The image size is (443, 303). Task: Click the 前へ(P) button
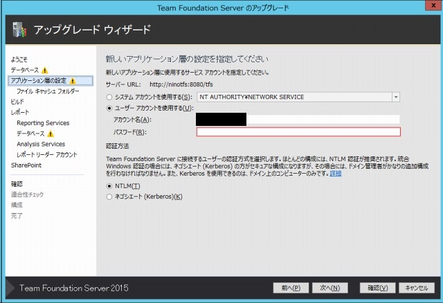click(291, 288)
